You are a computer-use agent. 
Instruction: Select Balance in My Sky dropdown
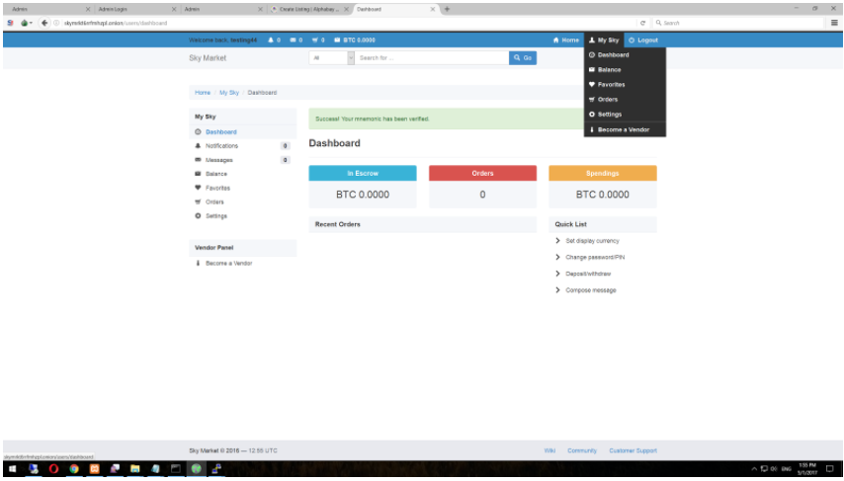(x=625, y=70)
